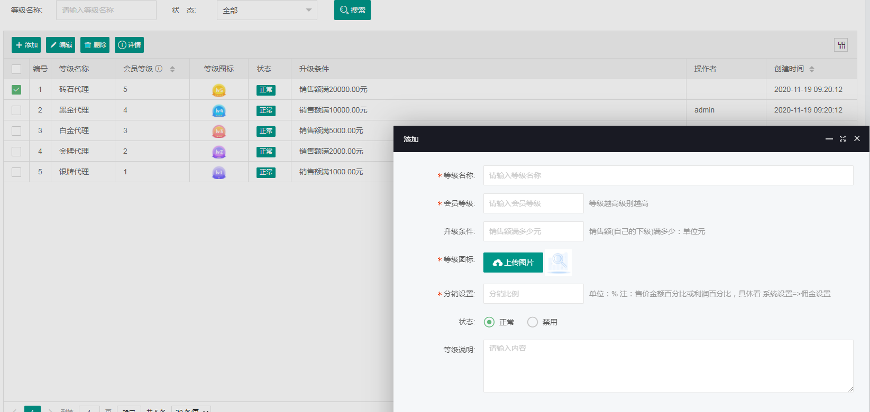Click the purple lv2 badge icon of 金牌代理
The image size is (870, 412).
tap(219, 152)
